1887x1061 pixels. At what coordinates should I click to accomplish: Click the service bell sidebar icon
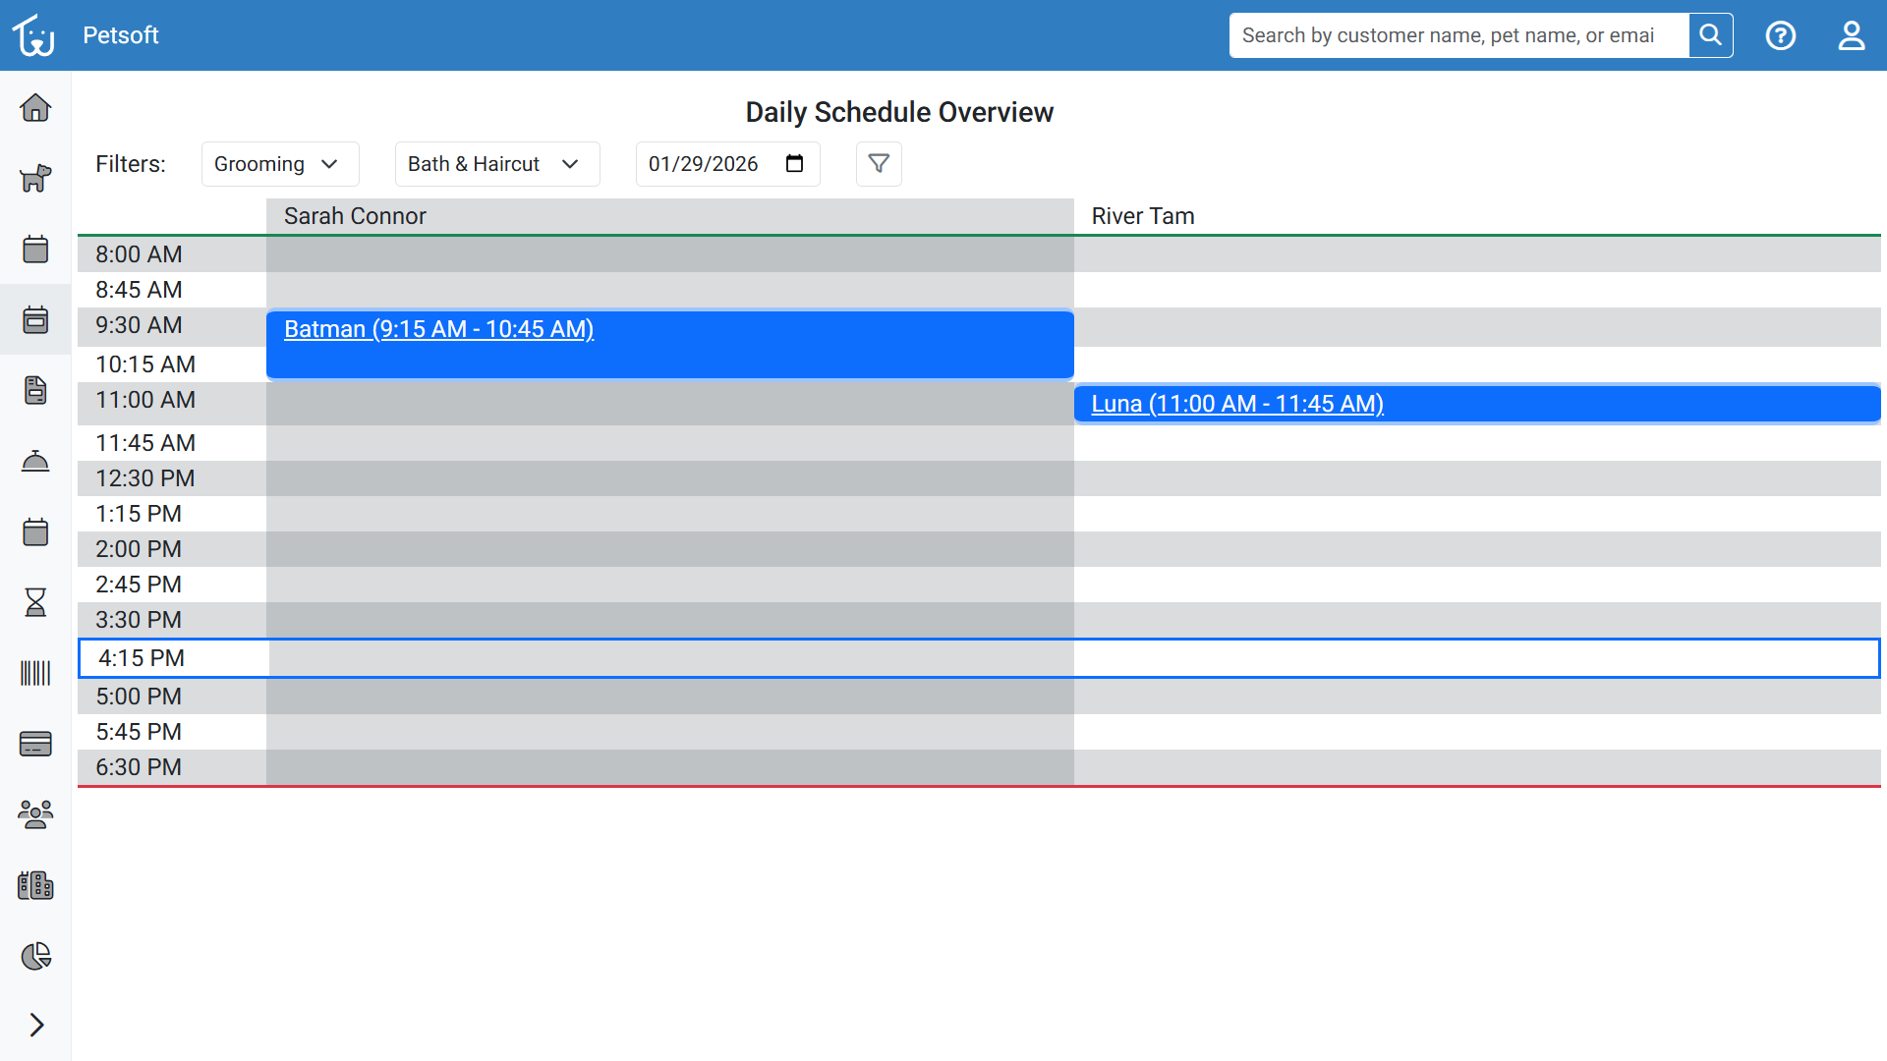(x=35, y=461)
